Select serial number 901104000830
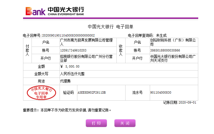Viewport: 214px width, 134px height. pyautogui.click(x=161, y=92)
